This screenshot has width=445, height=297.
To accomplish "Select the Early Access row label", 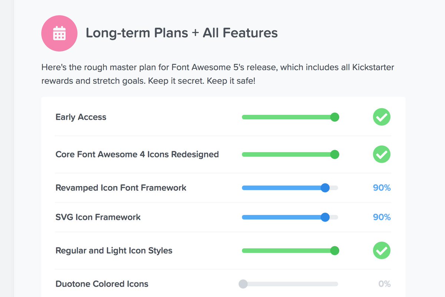I will tap(81, 117).
